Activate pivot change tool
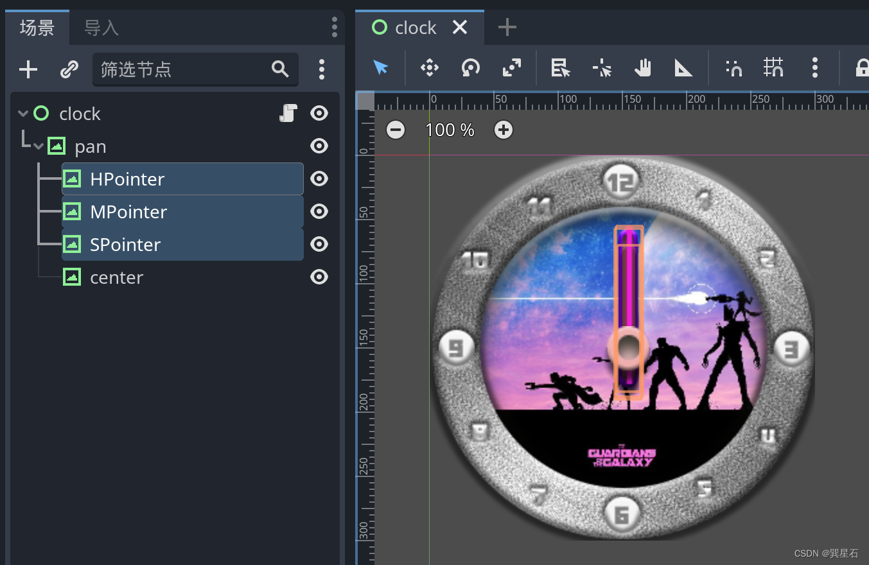The image size is (869, 565). pos(602,67)
